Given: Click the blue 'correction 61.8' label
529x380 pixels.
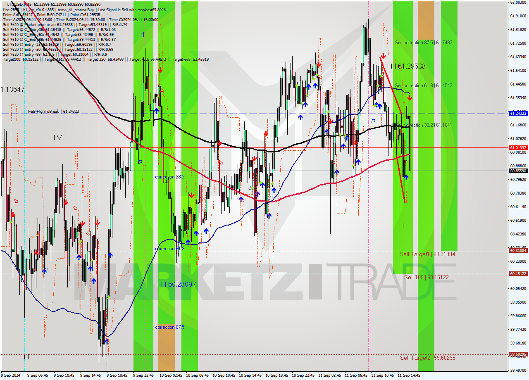Looking at the screenshot, I should [170, 249].
